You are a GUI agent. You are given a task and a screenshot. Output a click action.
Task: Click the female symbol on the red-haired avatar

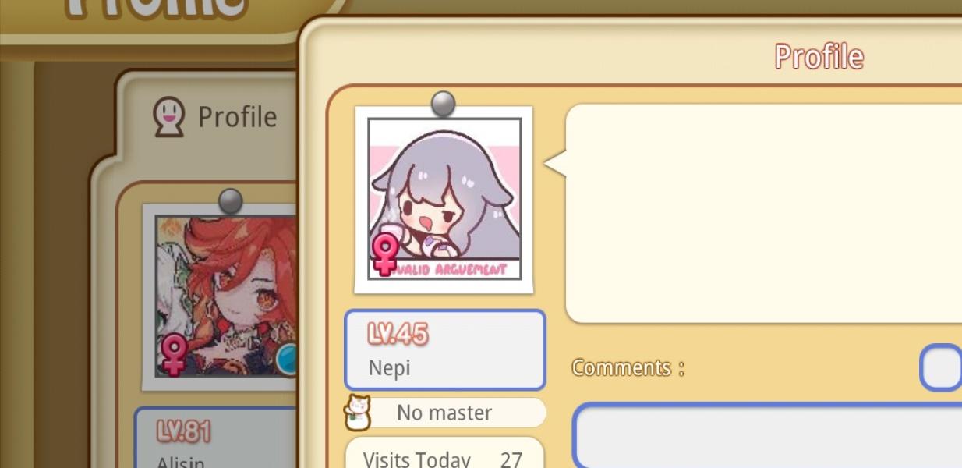pos(173,356)
